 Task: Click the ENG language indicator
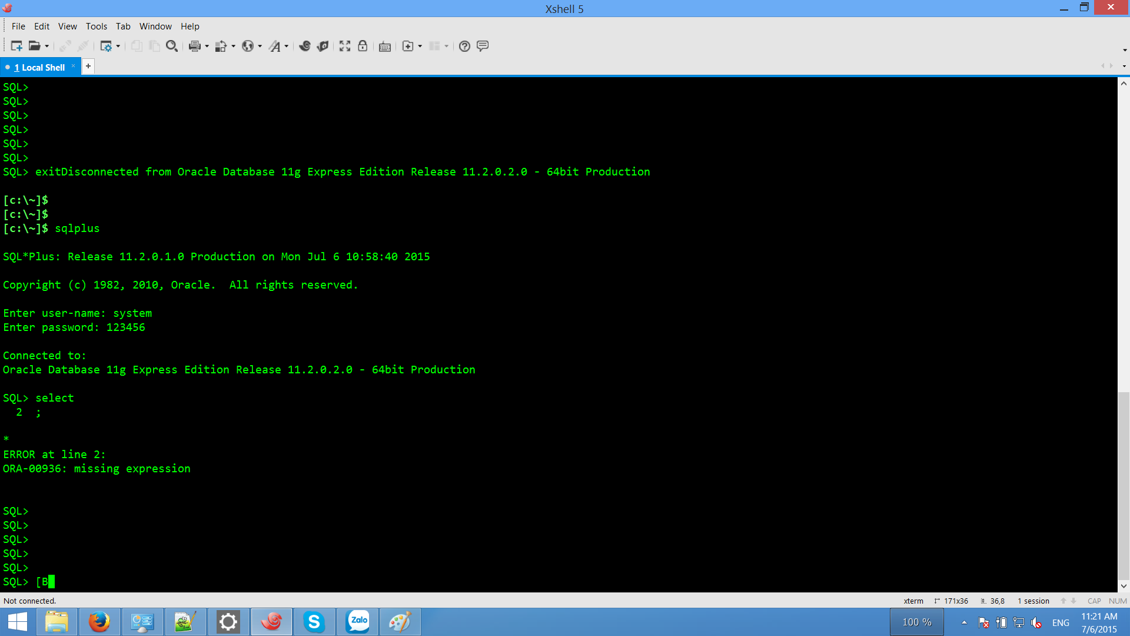coord(1061,622)
